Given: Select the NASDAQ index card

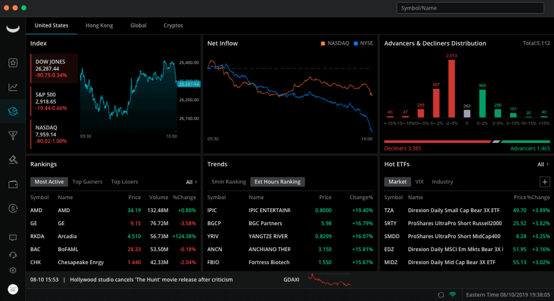Looking at the screenshot, I should point(55,134).
